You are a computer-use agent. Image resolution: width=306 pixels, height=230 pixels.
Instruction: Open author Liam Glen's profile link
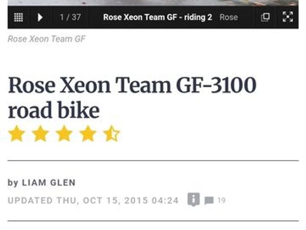(x=48, y=182)
